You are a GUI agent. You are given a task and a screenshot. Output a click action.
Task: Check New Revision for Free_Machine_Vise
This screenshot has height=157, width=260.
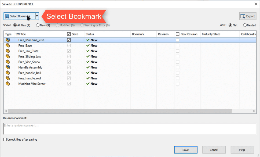pos(178,40)
